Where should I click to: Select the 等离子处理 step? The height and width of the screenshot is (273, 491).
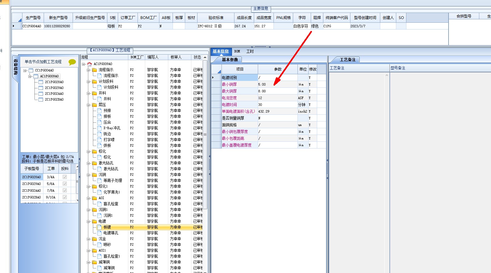(x=113, y=181)
